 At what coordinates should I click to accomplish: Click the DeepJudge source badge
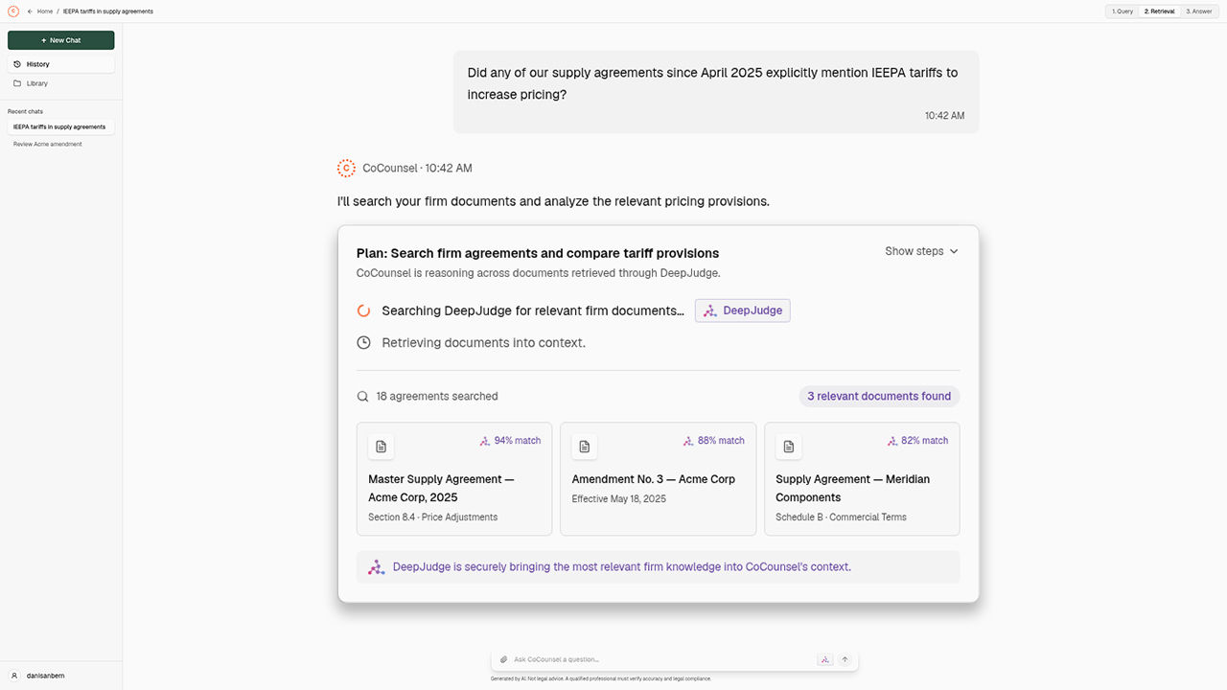743,310
